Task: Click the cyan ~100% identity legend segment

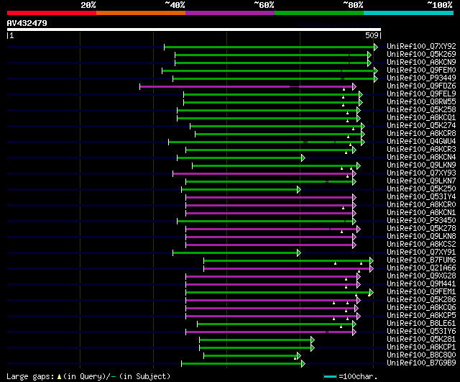Action: [x=409, y=13]
